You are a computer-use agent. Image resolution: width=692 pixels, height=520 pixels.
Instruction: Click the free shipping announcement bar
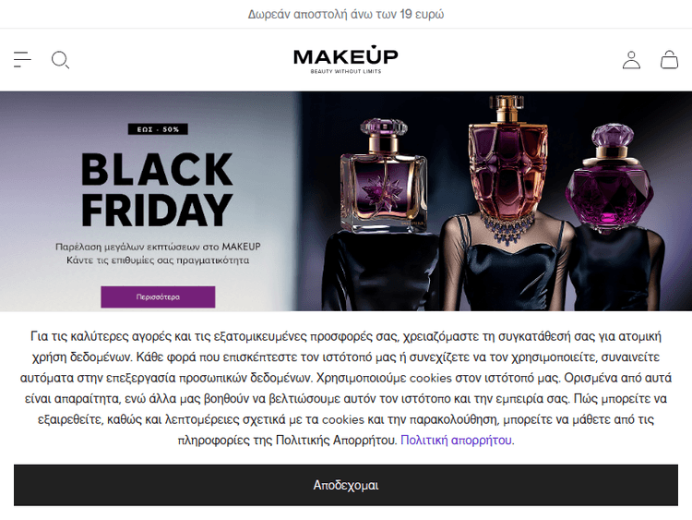(346, 14)
